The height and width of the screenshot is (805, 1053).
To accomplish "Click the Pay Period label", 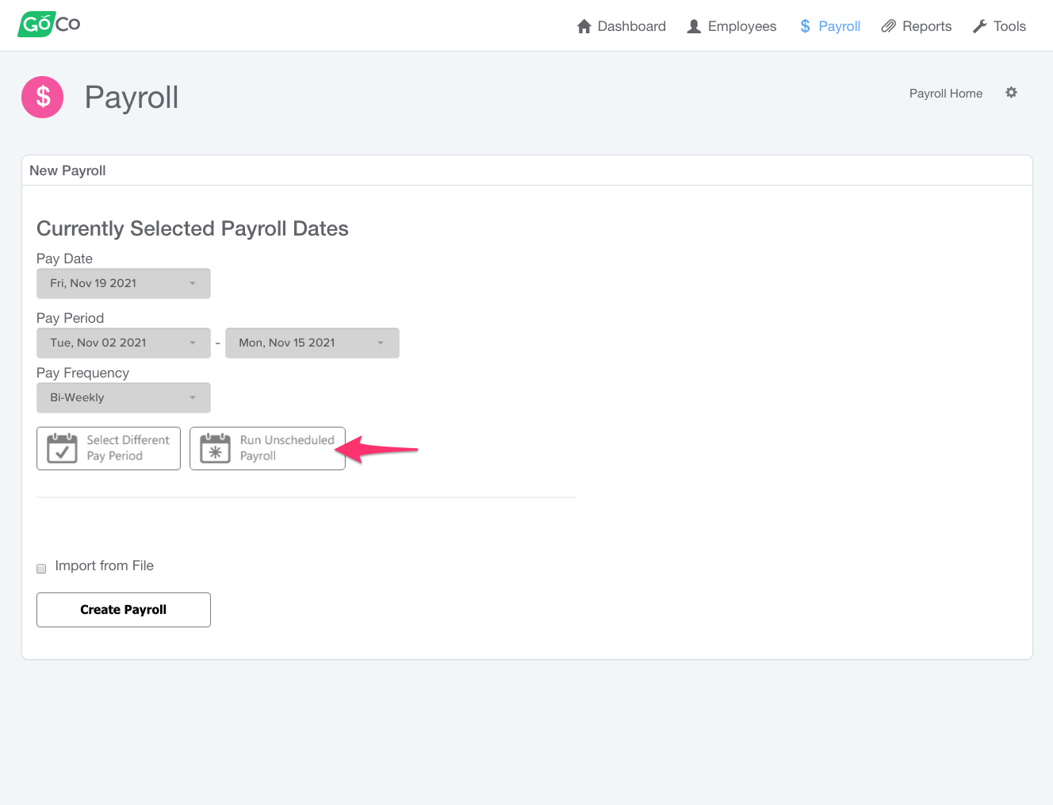I will [70, 318].
